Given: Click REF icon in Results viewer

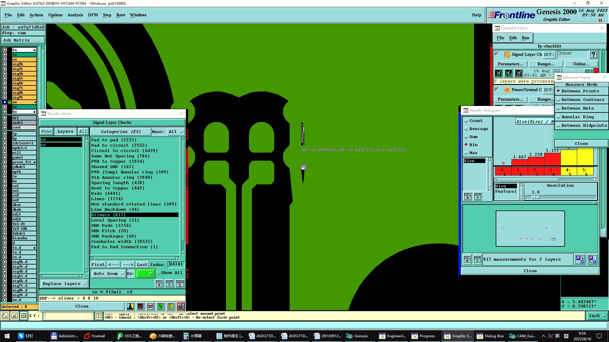Looking at the screenshot, I should [x=169, y=283].
